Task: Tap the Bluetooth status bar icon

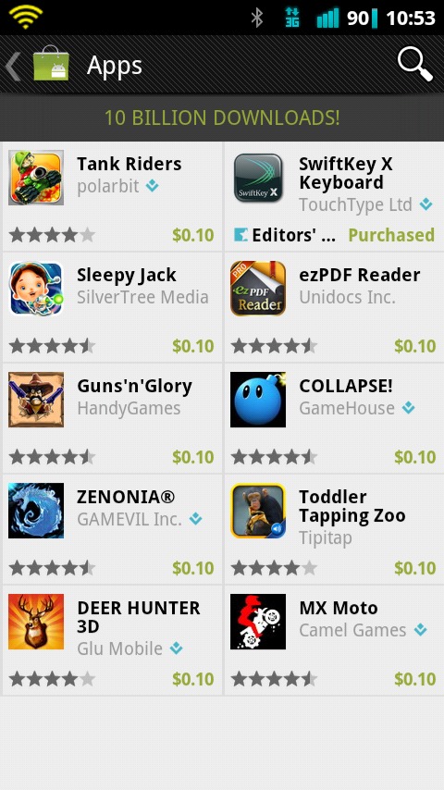Action: 257,19
